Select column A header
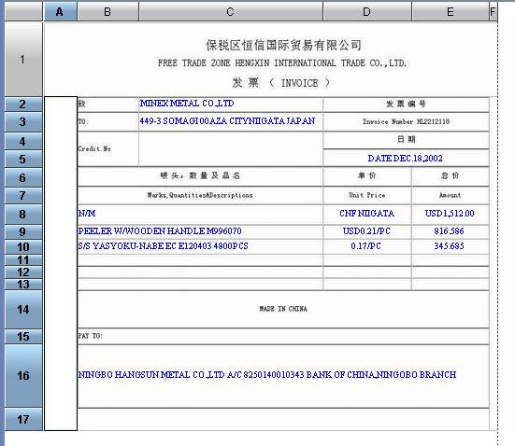 tap(61, 12)
